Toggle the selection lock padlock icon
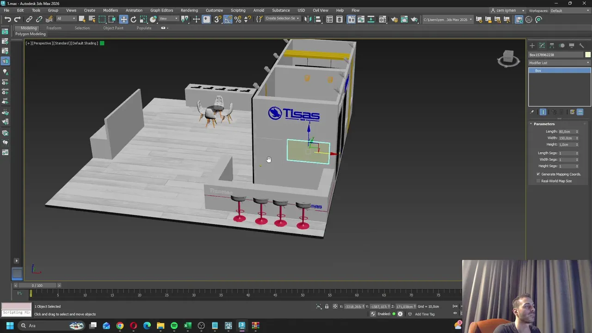 327,306
